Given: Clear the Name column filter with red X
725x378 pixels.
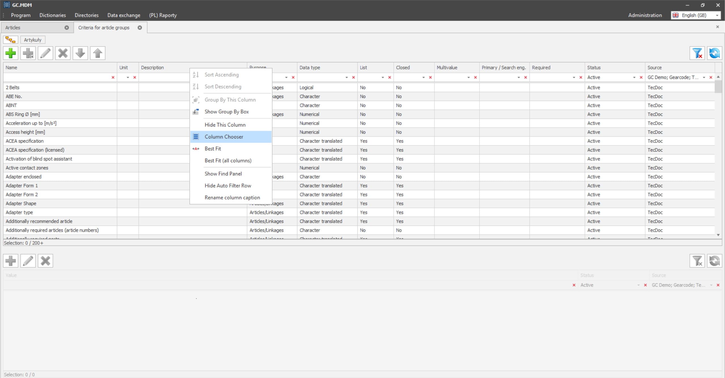Looking at the screenshot, I should 113,77.
